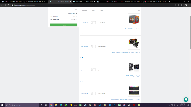Increase quantity of the PRIME motherboard
191x107 pixels.
(x=92, y=69)
